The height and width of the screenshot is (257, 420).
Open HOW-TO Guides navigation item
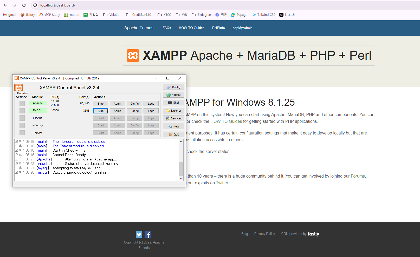(x=191, y=28)
